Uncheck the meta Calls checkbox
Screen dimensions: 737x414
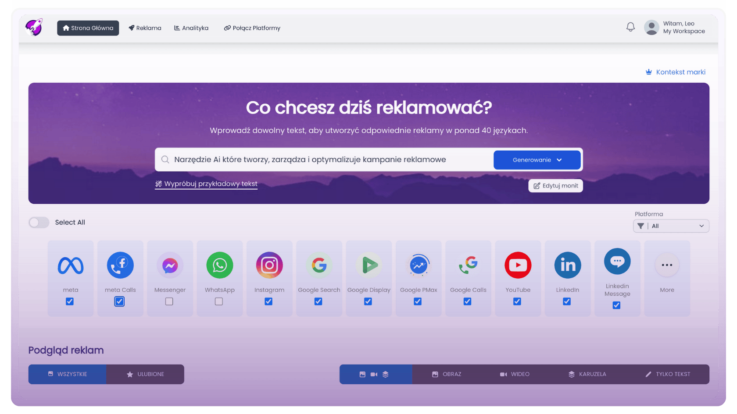tap(119, 301)
